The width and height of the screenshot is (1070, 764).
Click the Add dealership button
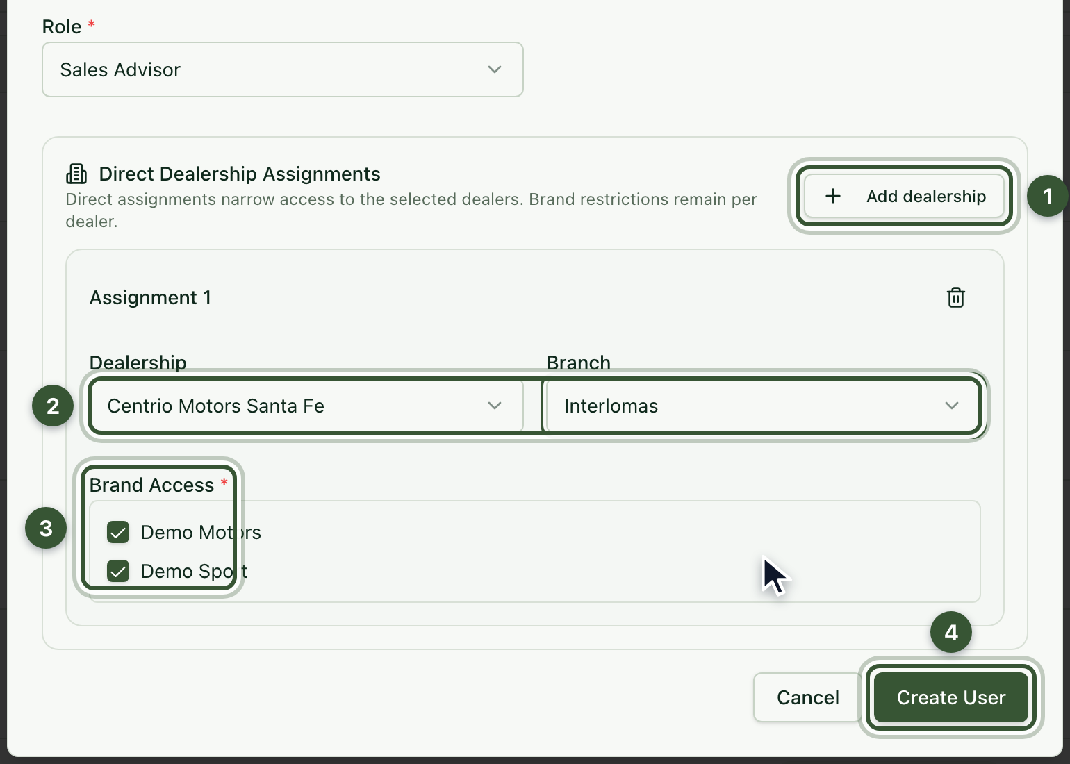905,197
